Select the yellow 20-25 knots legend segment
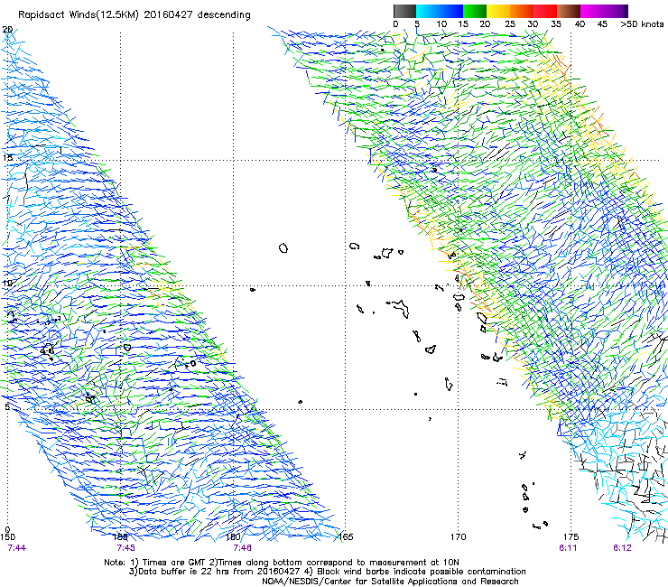Viewport: 668px width, 587px height. [x=498, y=11]
